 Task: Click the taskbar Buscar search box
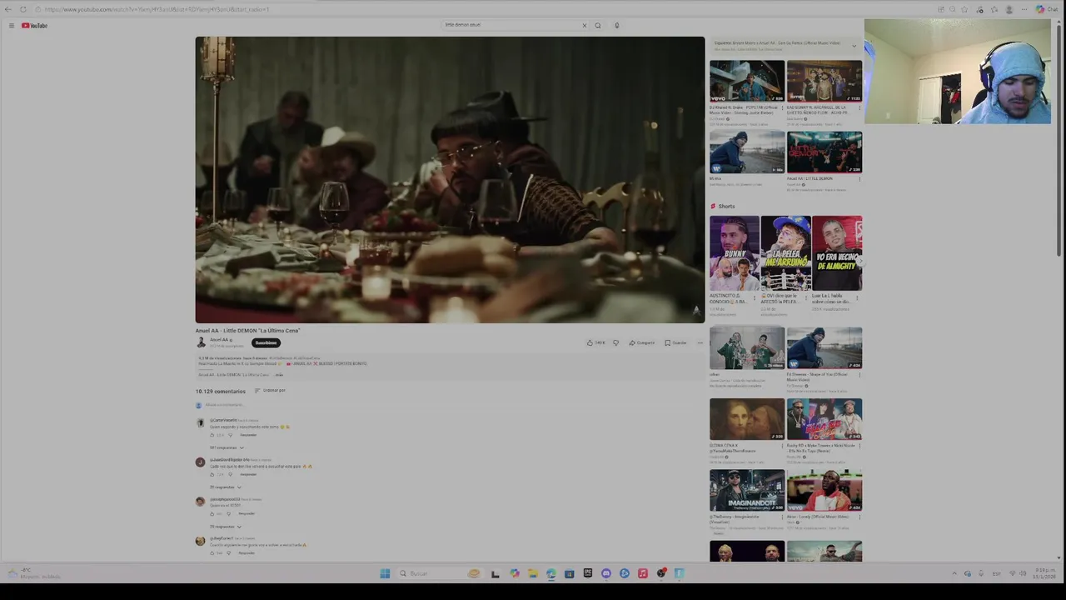[x=439, y=573]
